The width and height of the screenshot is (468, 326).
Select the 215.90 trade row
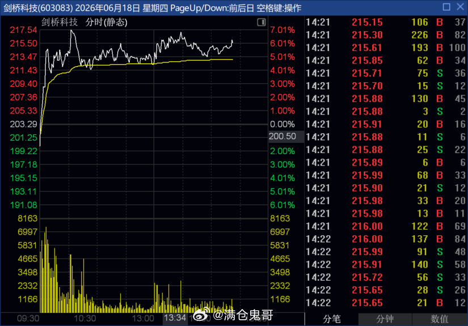coord(386,188)
